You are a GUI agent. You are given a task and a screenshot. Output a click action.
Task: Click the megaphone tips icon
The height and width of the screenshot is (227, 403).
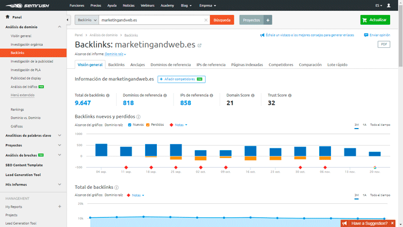262,35
